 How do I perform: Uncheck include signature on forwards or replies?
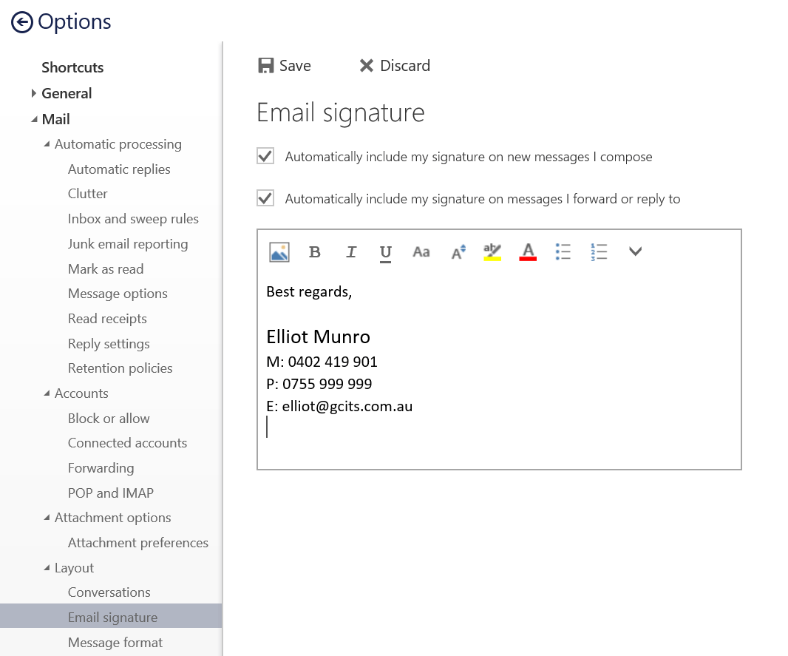coord(265,198)
